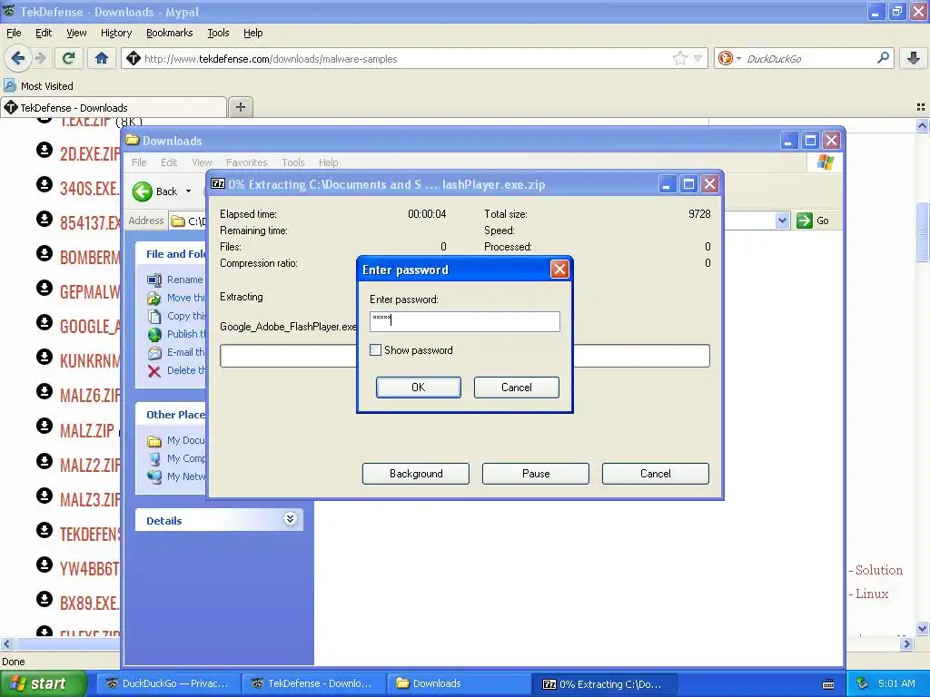
Task: Click the download icon next to GEPMALW
Action: [x=44, y=288]
